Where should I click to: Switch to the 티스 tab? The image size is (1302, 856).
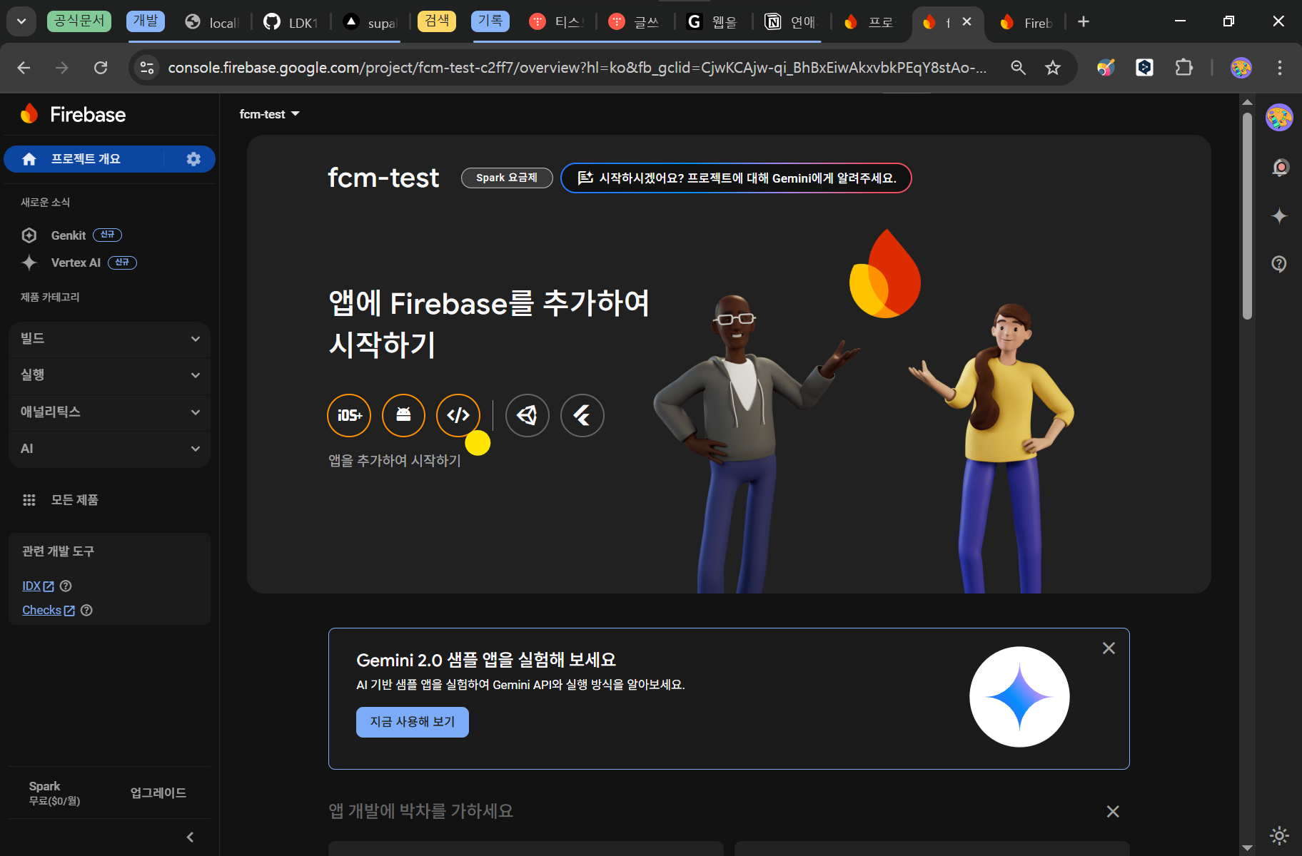[557, 22]
